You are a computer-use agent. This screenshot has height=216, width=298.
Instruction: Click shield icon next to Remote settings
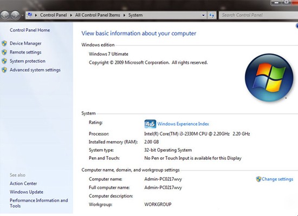pos(4,52)
